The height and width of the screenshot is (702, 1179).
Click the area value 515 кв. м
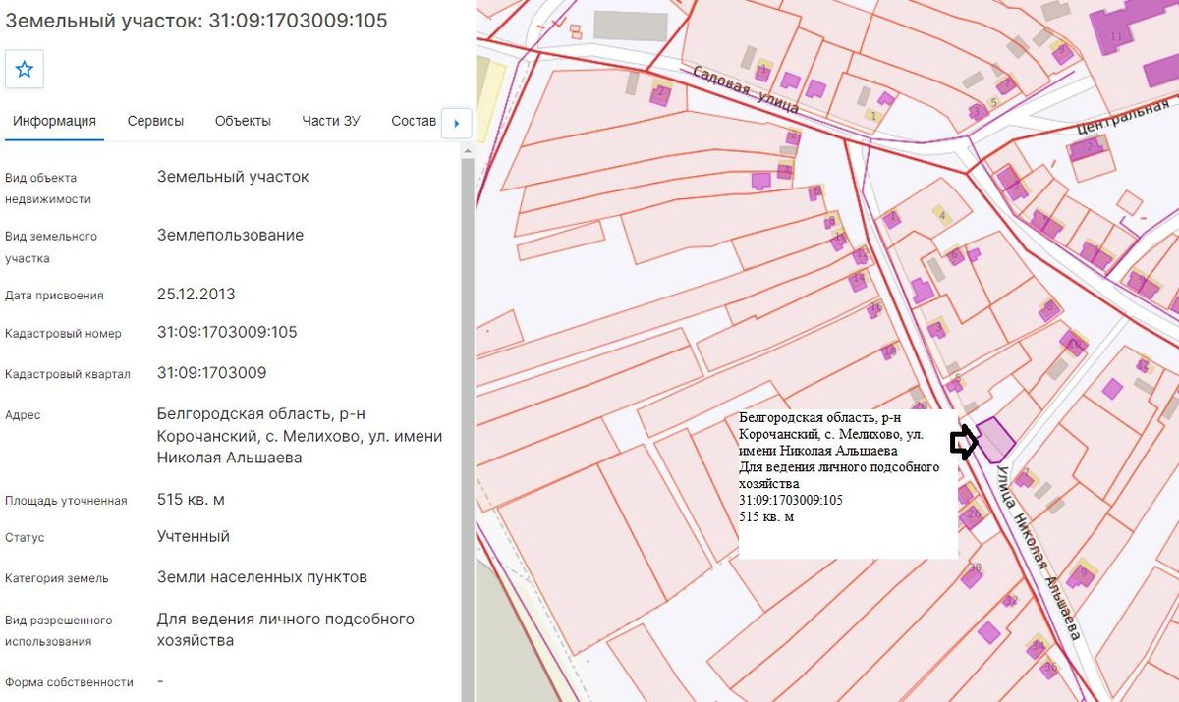tap(191, 500)
